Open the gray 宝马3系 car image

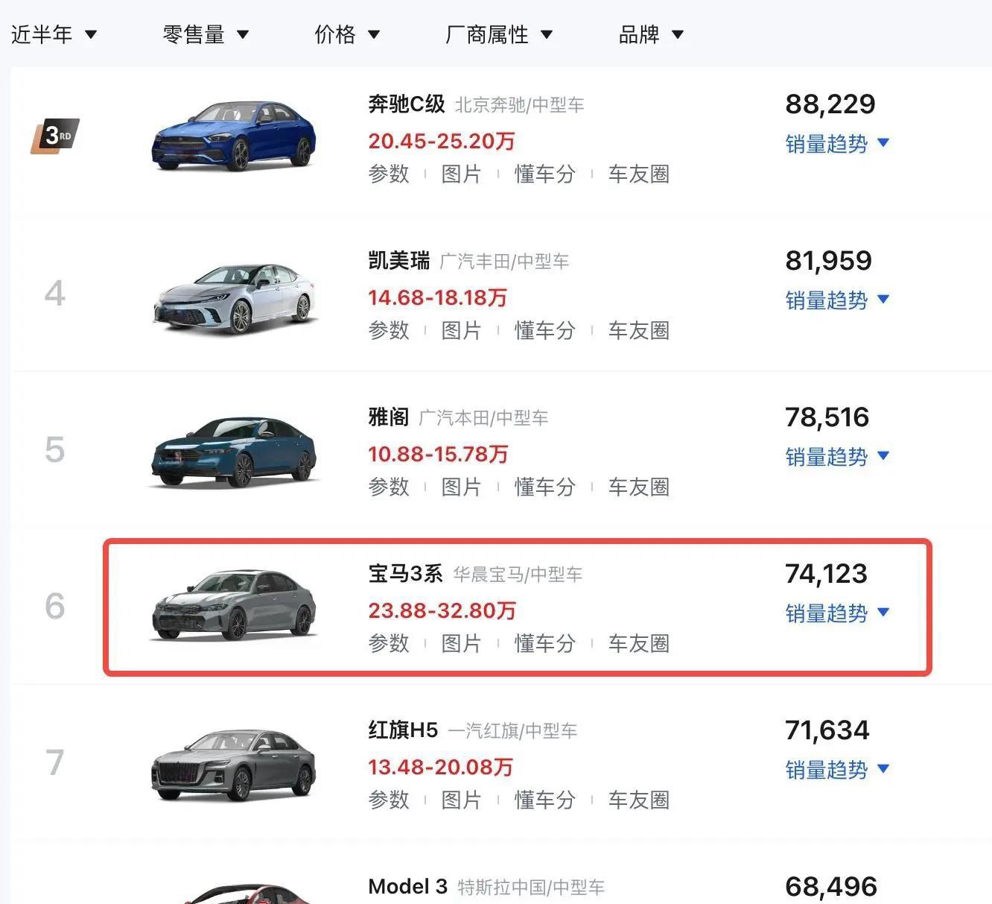[x=234, y=605]
